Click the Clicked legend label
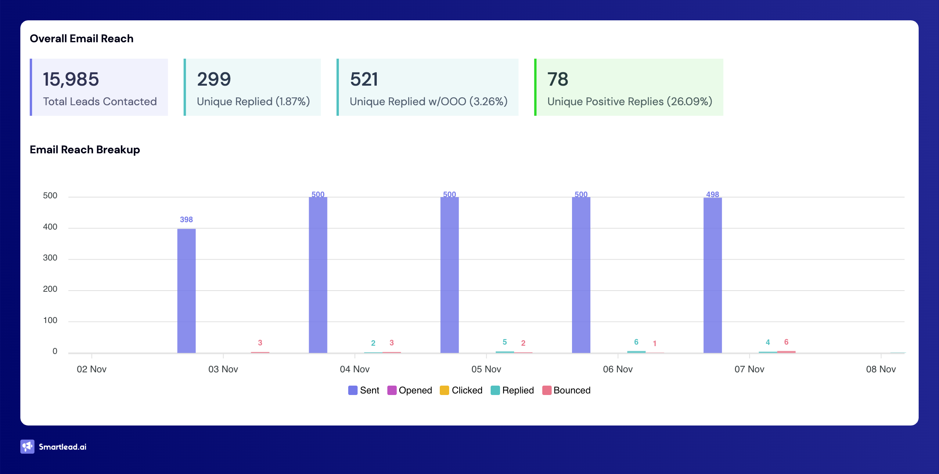 pos(467,390)
